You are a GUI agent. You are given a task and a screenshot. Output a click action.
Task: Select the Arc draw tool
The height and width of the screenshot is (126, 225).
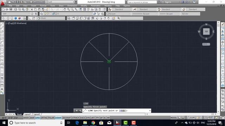coord(2,42)
